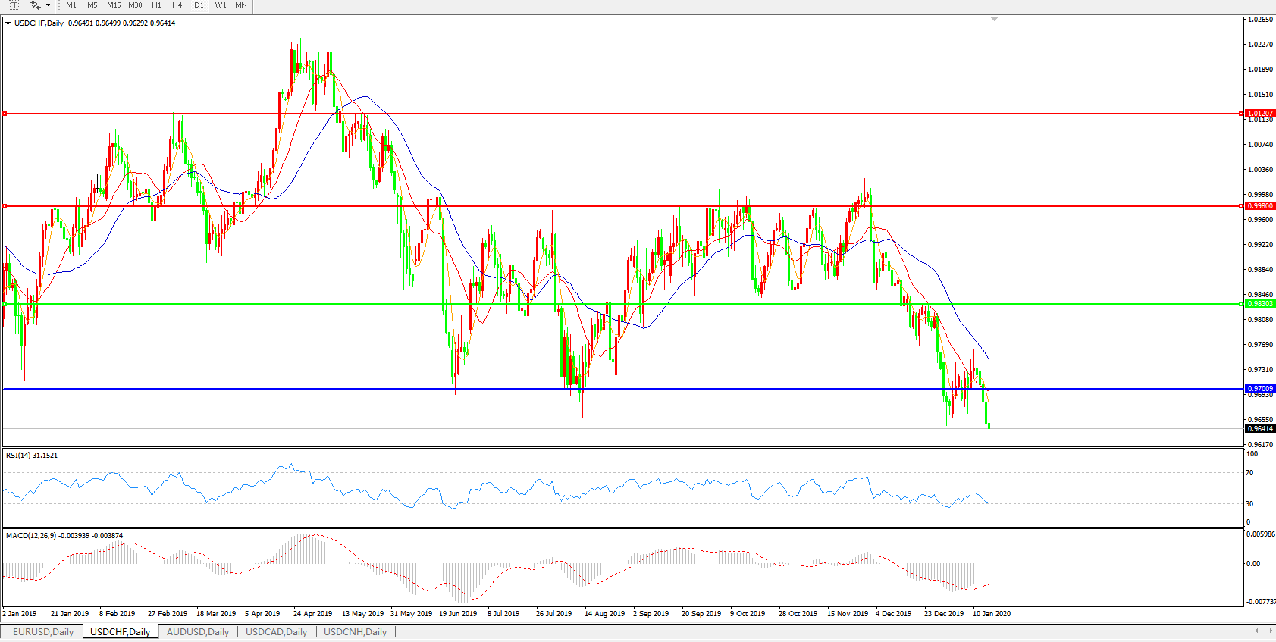Select the H1 hourly timeframe
Image resolution: width=1276 pixels, height=642 pixels.
[156, 5]
